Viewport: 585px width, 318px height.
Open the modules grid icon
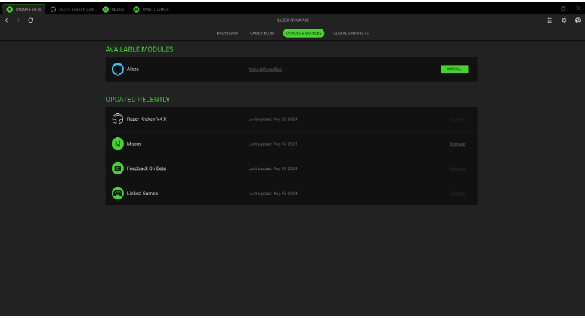(550, 20)
